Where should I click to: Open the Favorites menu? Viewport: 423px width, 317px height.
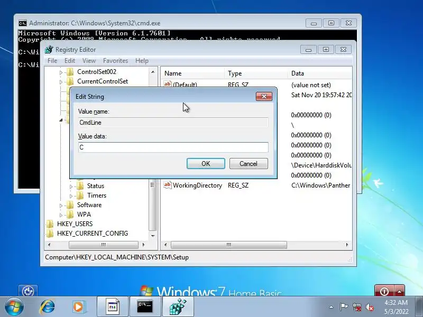pyautogui.click(x=115, y=61)
